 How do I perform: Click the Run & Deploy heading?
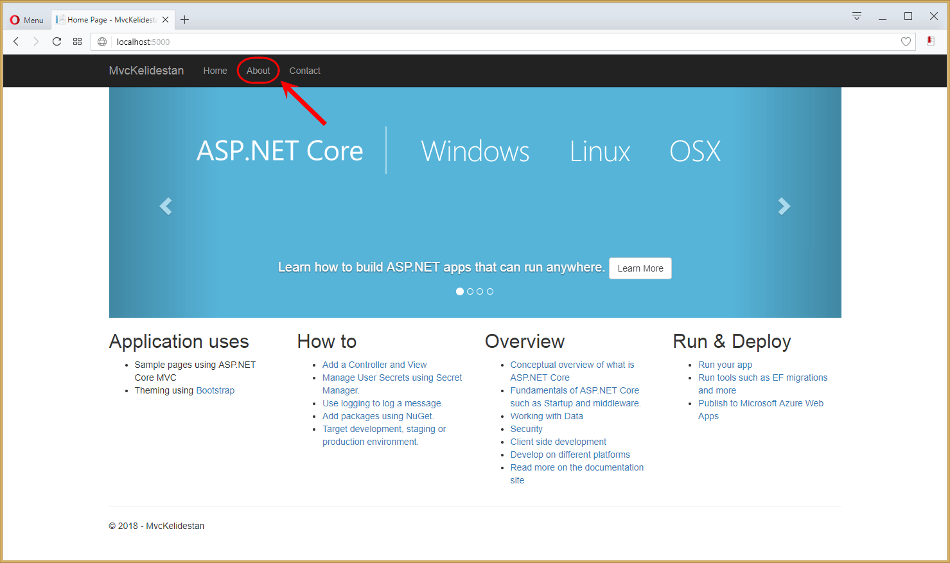tap(732, 342)
